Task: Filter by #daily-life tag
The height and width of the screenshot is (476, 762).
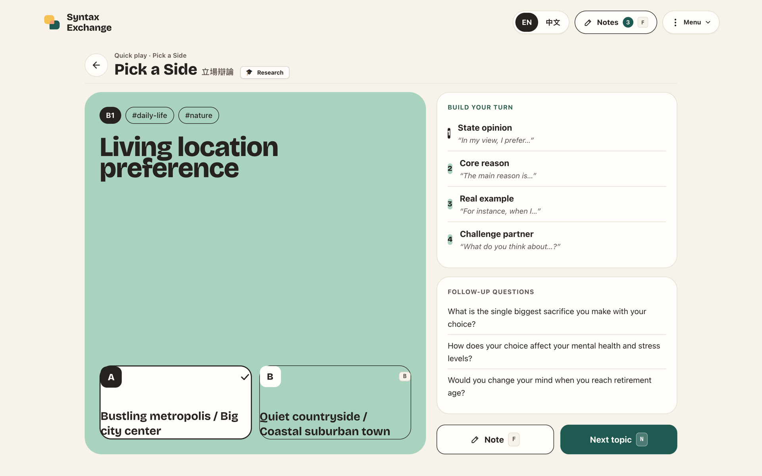Action: (x=150, y=115)
